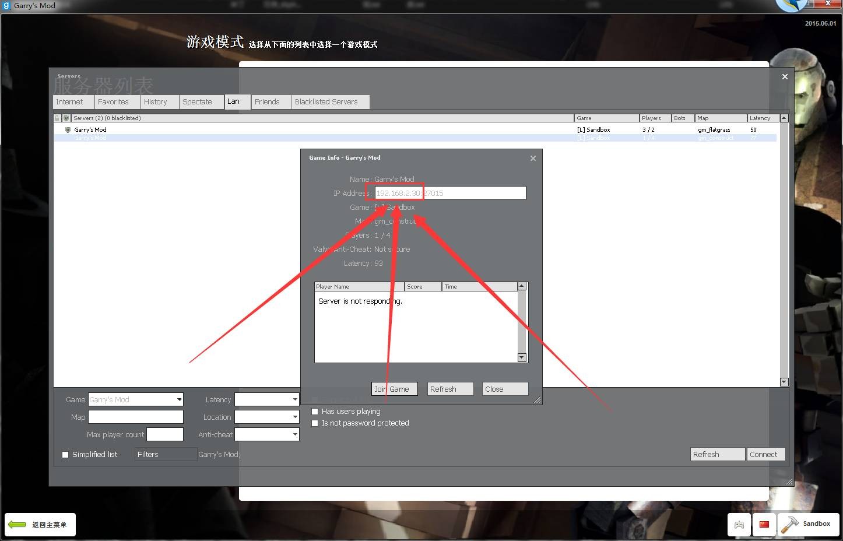Open the Game dropdown showing Garry's Mod

click(178, 399)
